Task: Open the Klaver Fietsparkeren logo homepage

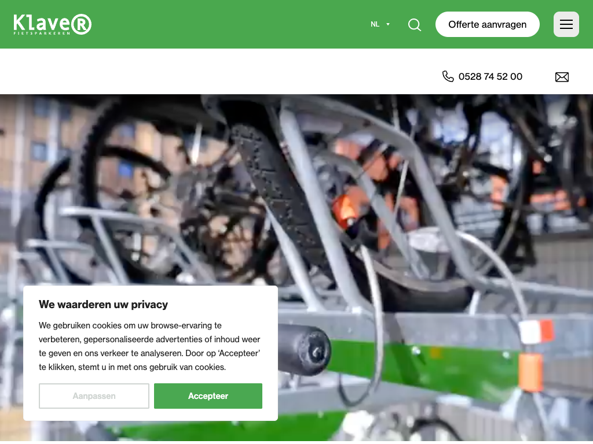Action: (x=52, y=24)
